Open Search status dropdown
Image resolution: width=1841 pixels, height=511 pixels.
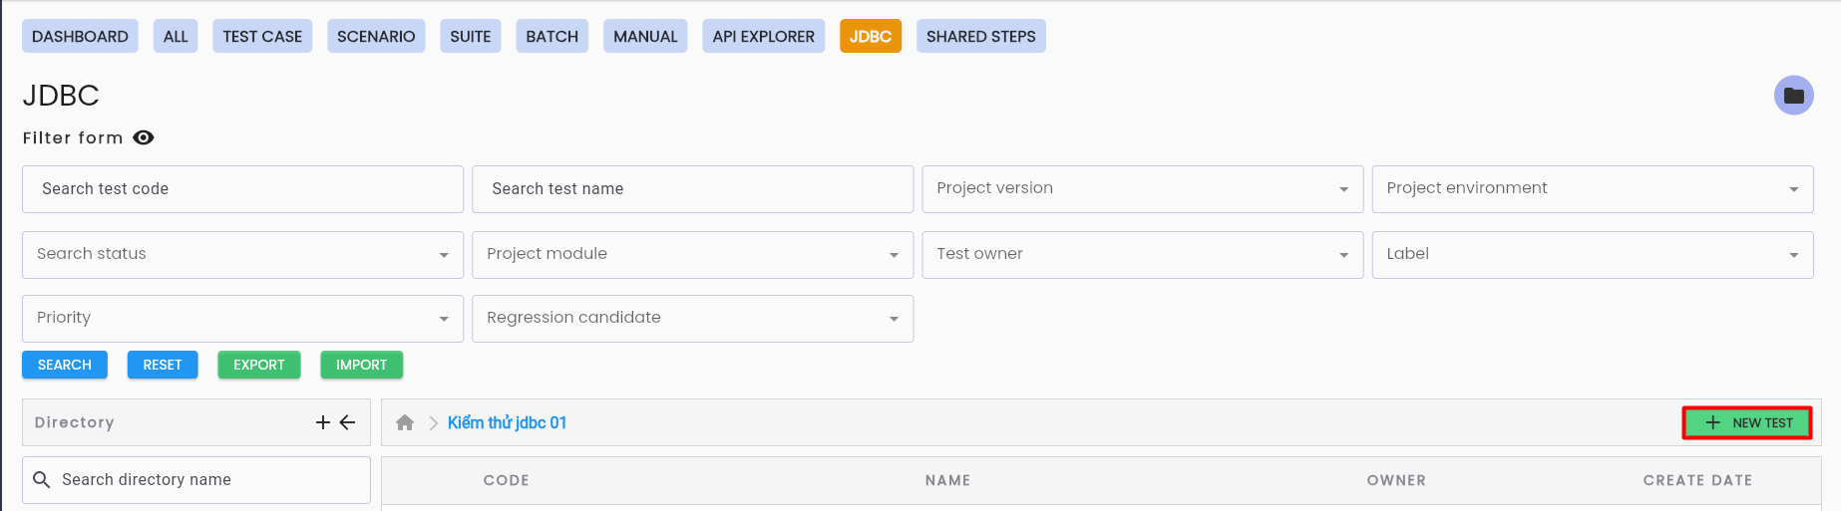(242, 255)
